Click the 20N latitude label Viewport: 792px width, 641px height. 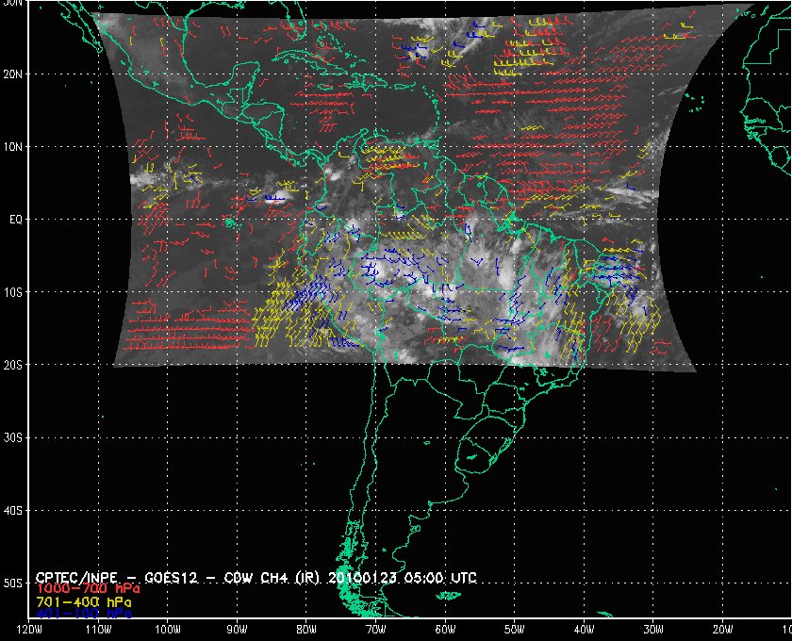point(12,74)
